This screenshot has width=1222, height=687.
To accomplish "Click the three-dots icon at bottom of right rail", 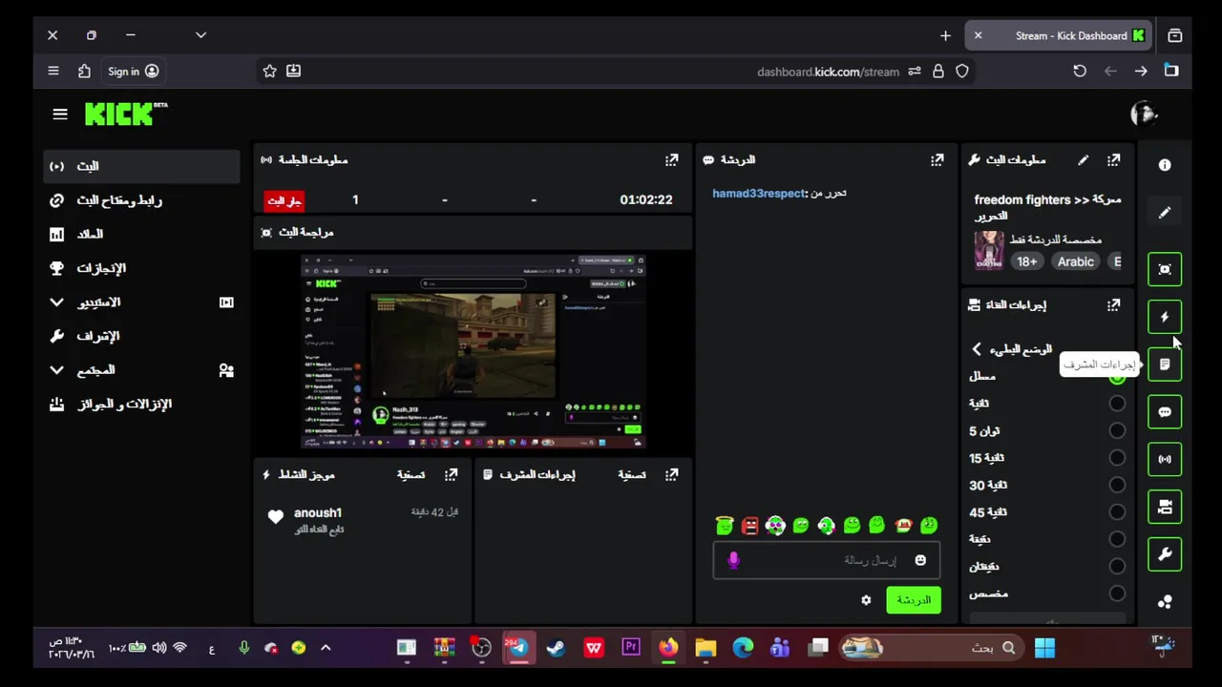I will coord(1165,602).
